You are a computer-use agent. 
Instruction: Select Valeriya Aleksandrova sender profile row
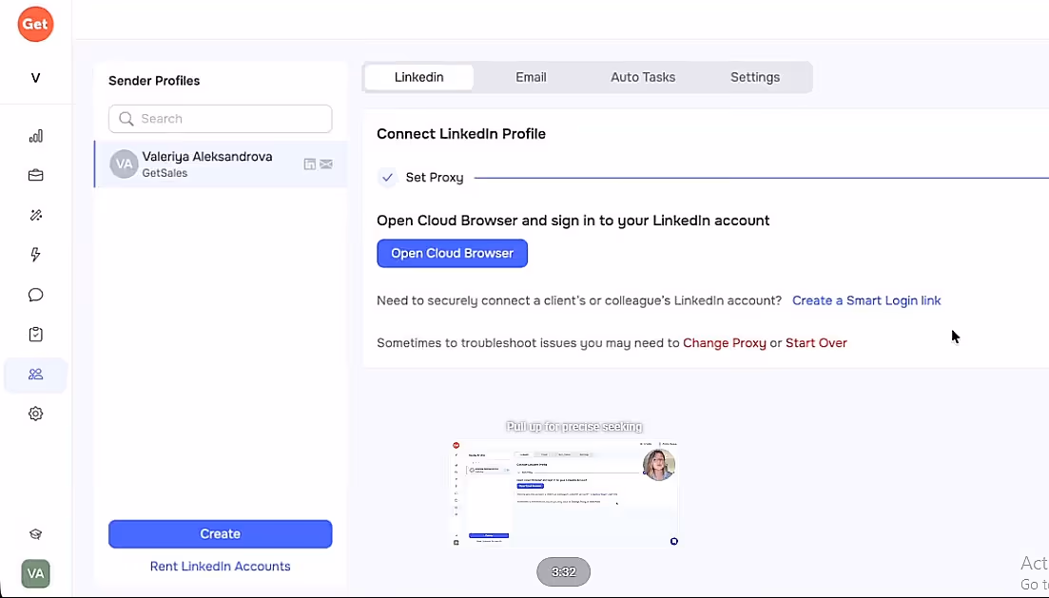pos(221,164)
